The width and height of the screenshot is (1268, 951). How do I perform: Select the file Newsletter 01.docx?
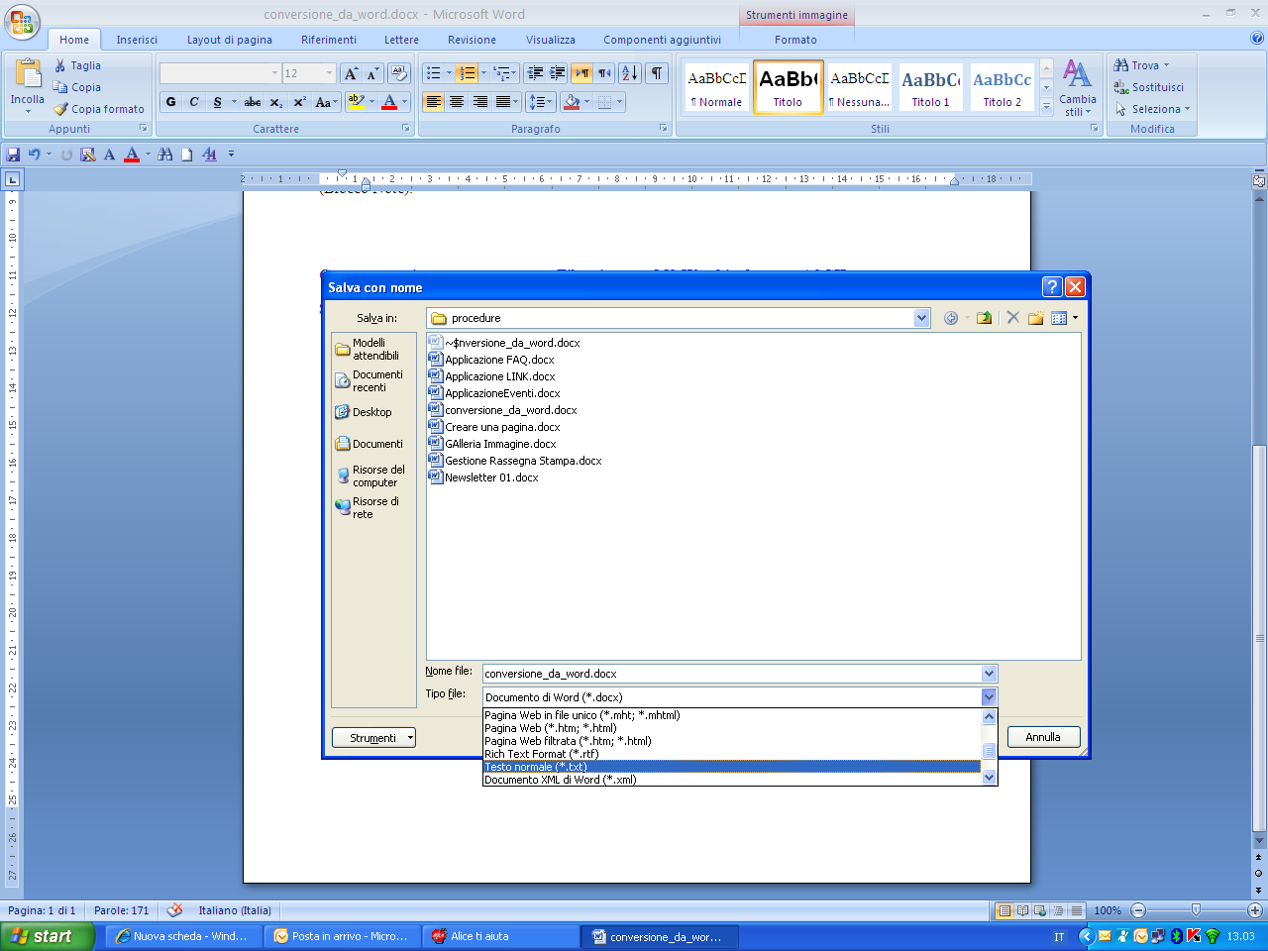point(483,477)
